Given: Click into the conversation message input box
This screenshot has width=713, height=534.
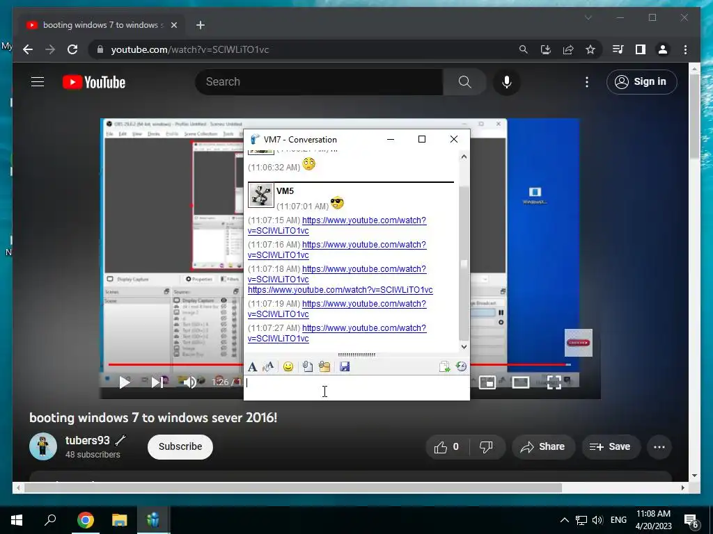Looking at the screenshot, I should 356,388.
